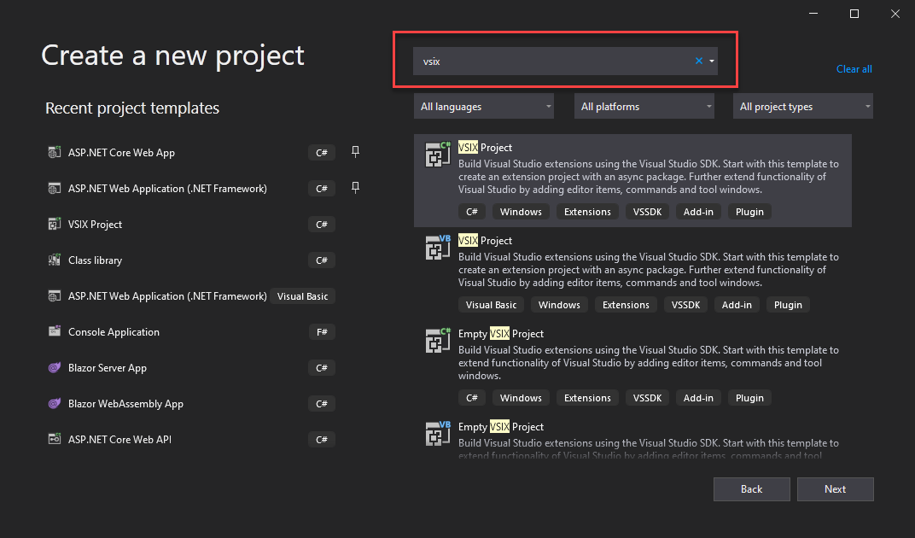The image size is (915, 538).
Task: Close the Create a new project dialog
Action: 895,14
